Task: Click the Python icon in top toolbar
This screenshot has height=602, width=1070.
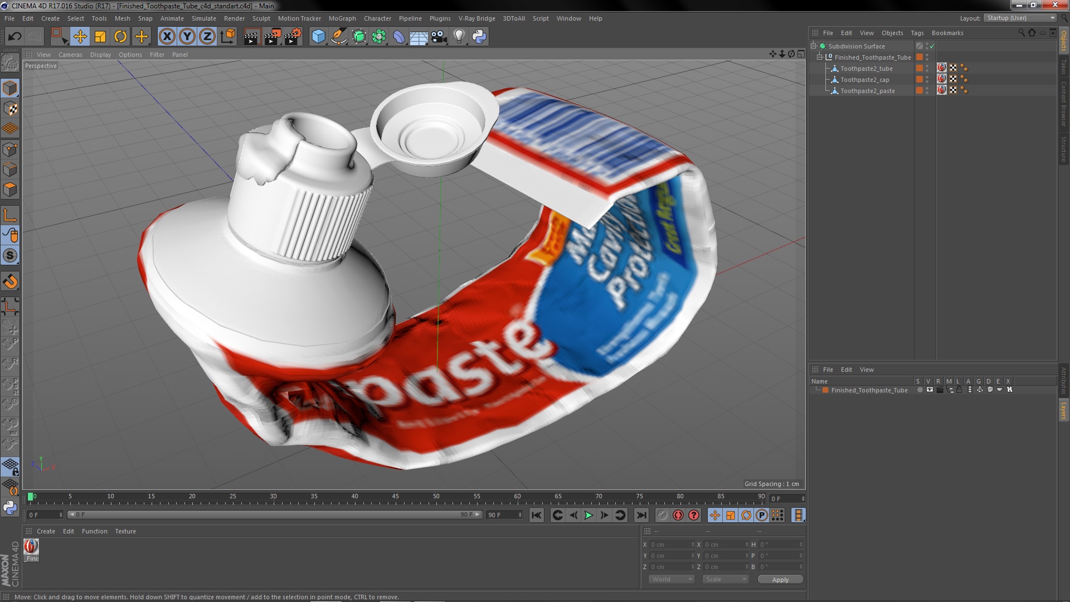Action: pos(479,37)
